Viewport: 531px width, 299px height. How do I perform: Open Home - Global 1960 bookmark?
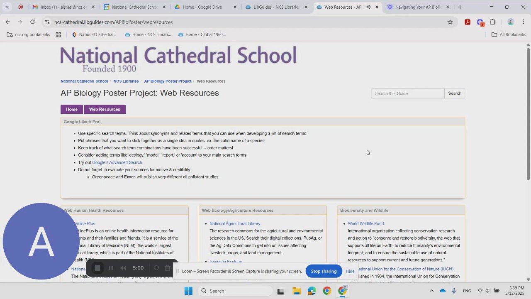click(x=202, y=34)
